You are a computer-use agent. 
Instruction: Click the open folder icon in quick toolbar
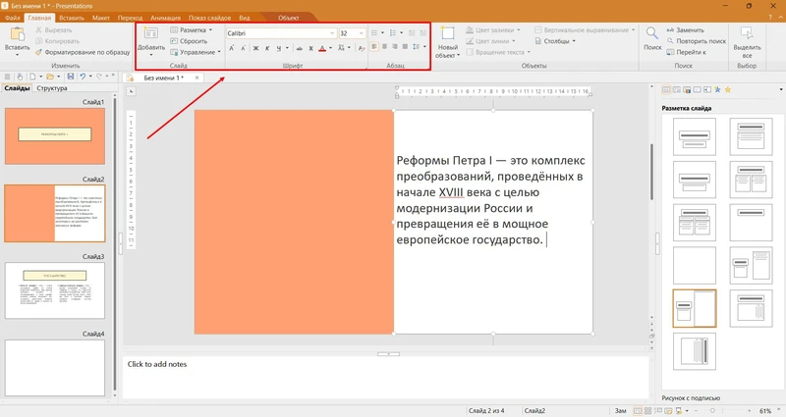50,77
